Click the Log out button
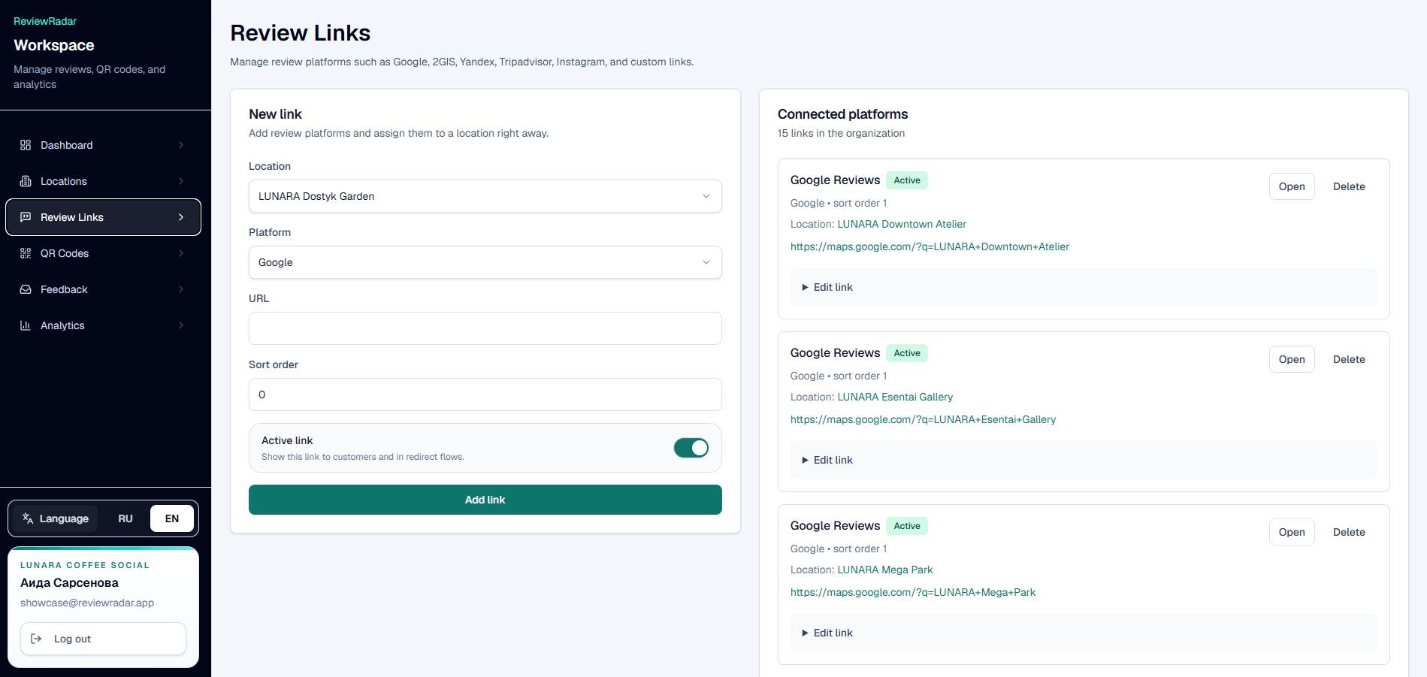The width and height of the screenshot is (1427, 677). [103, 639]
